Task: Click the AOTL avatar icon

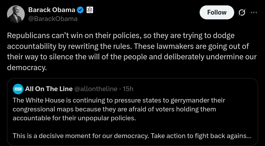Action: (17, 89)
